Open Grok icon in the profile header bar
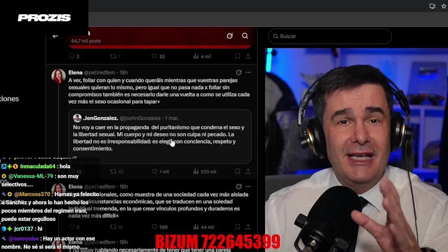448x252 pixels. (x=230, y=36)
